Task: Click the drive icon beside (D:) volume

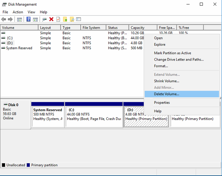Action: (x=3, y=43)
